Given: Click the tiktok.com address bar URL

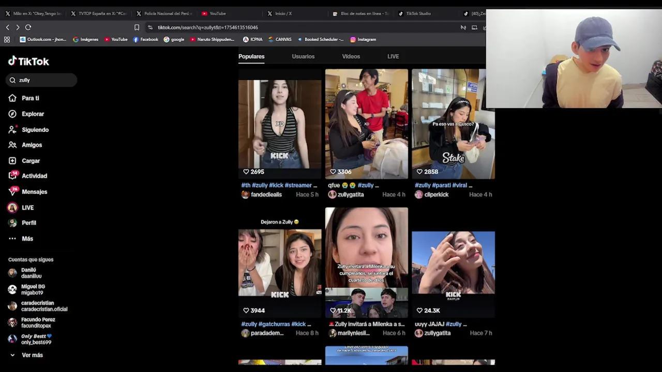Looking at the screenshot, I should pos(207,27).
